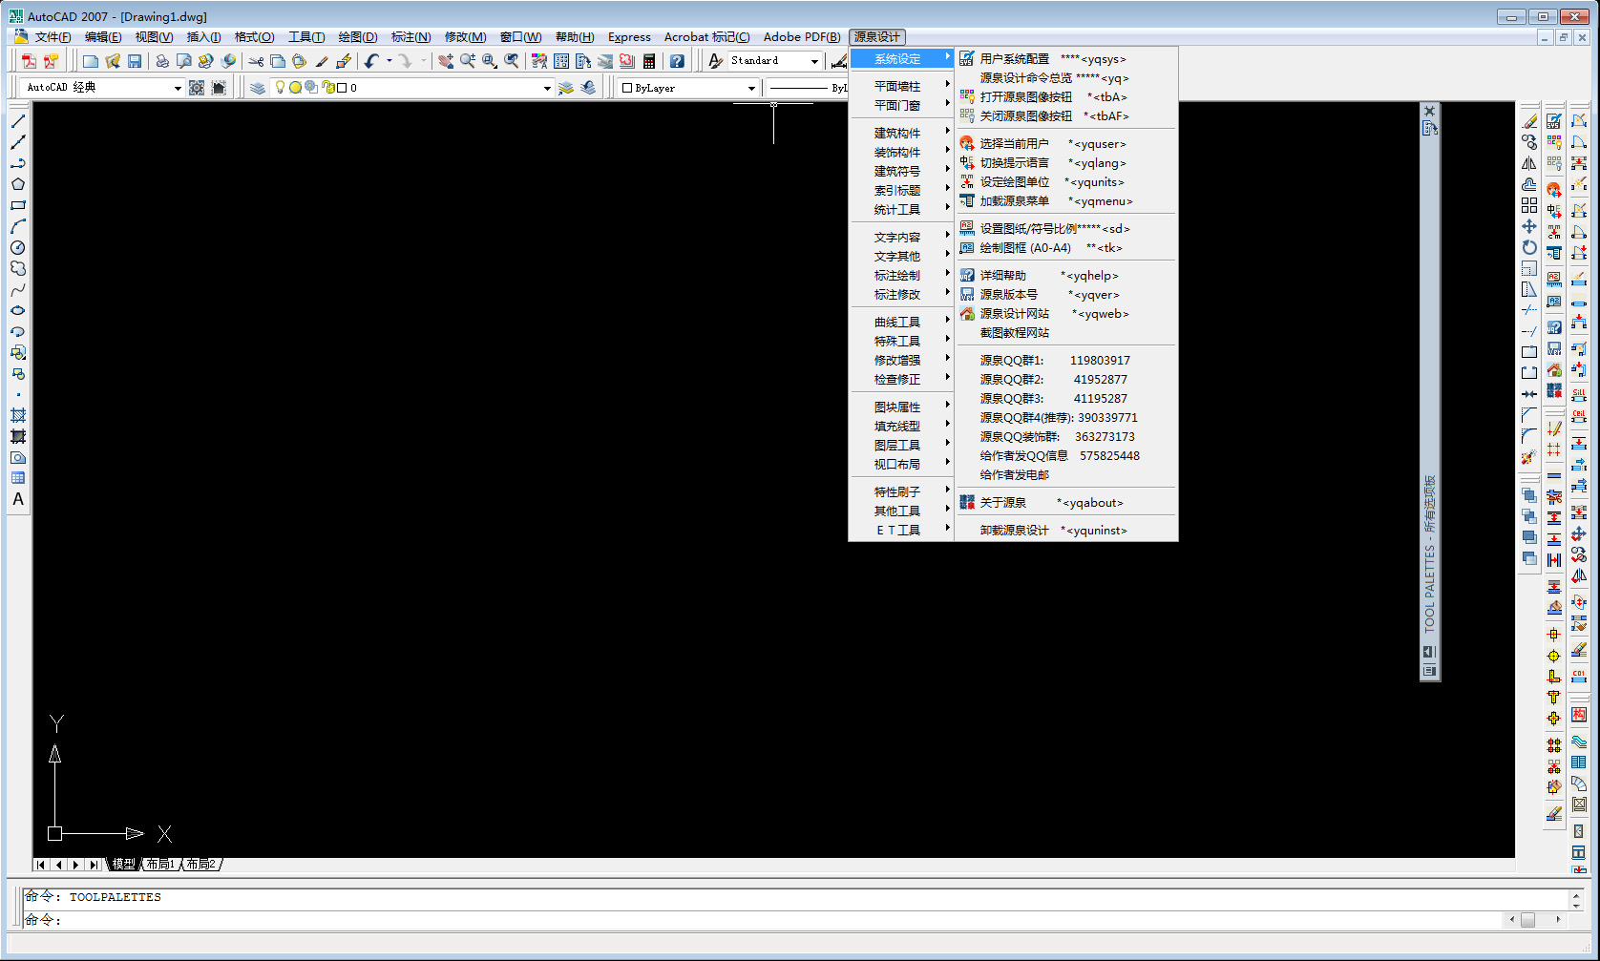Click the Workspace settings gear icon
The height and width of the screenshot is (961, 1600).
click(197, 88)
